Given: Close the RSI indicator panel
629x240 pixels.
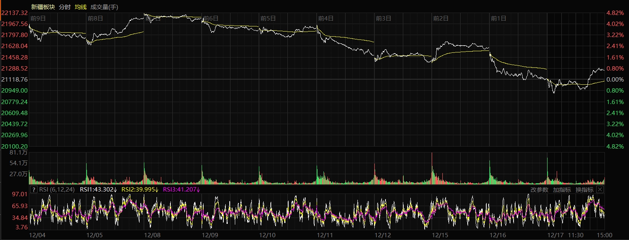Looking at the screenshot, I should pyautogui.click(x=600, y=190).
